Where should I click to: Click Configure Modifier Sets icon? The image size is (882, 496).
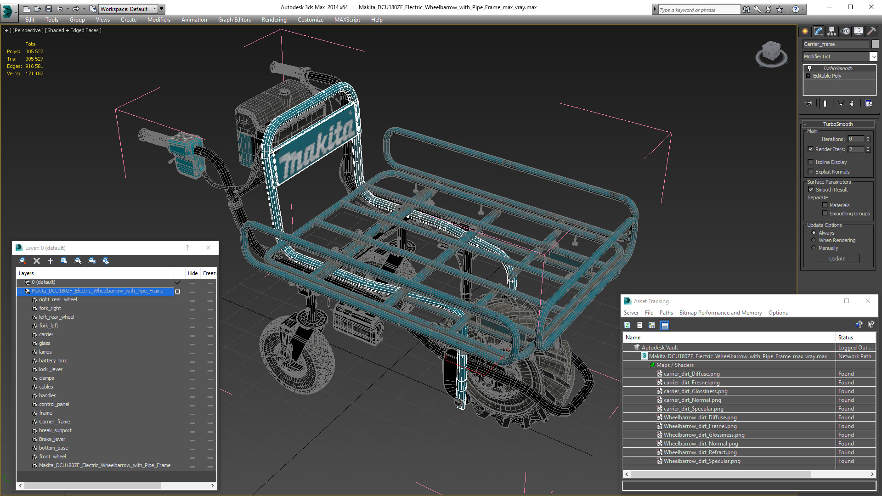pos(868,103)
